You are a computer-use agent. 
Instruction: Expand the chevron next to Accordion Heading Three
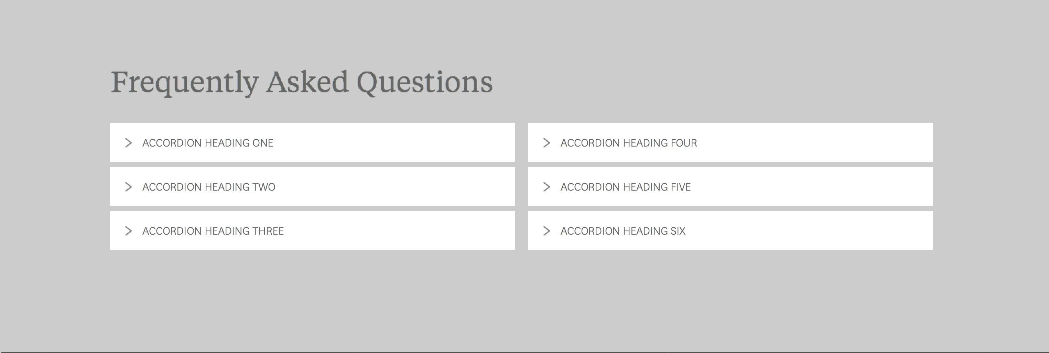point(128,231)
